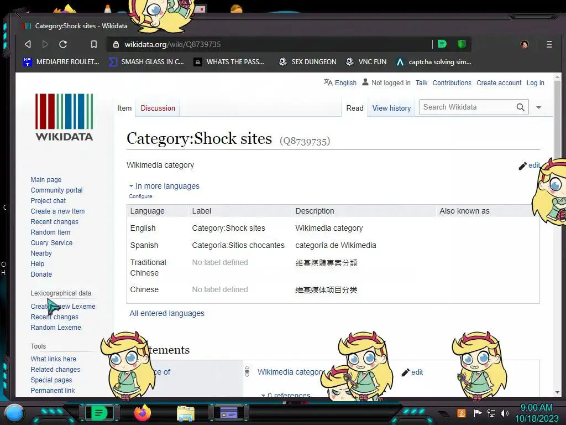Click the edit link in statements
This screenshot has width=566, height=425.
coord(412,372)
